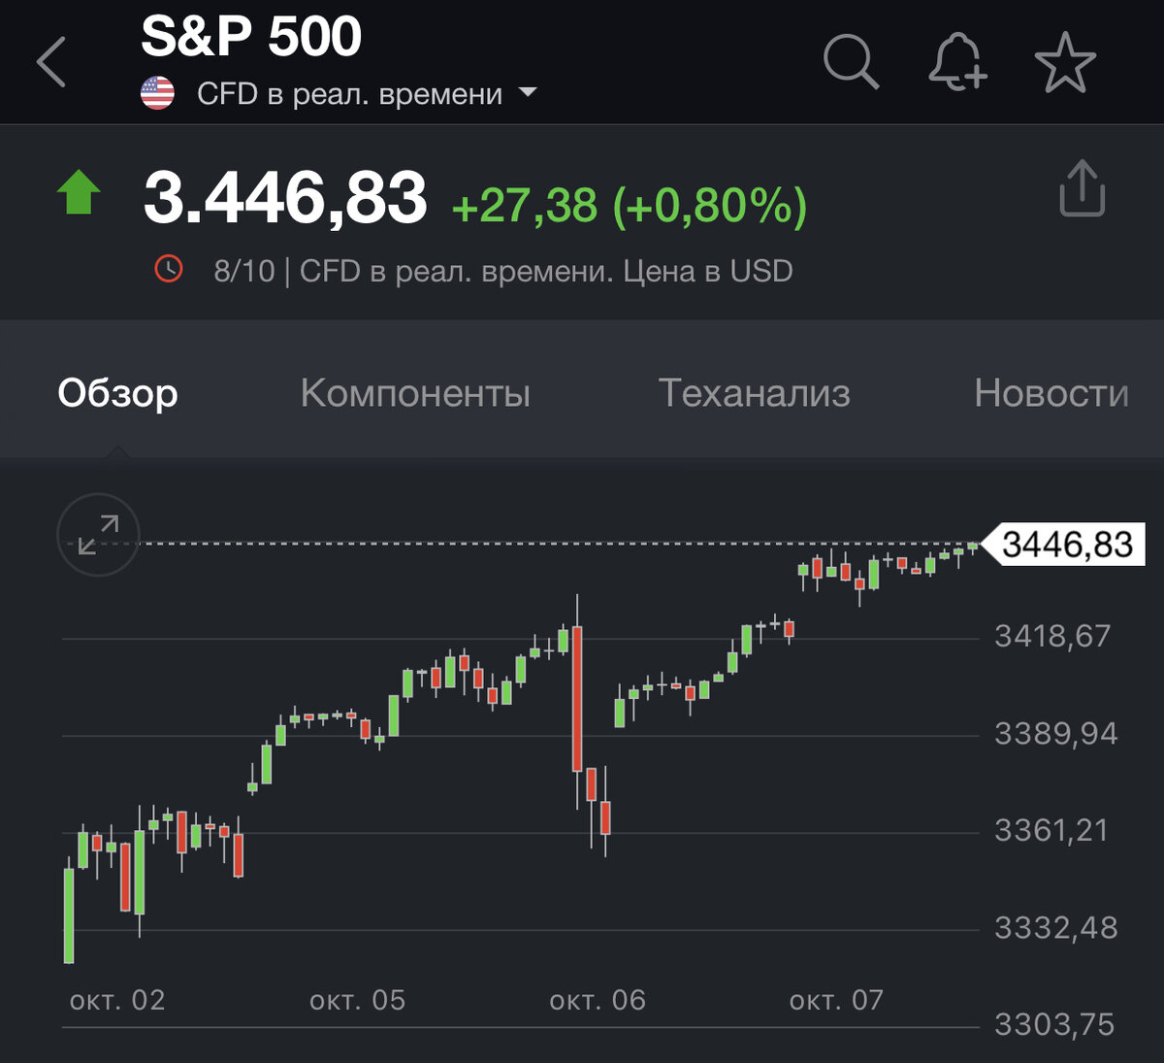Tap the окт. 06 date marker

pyautogui.click(x=598, y=1000)
